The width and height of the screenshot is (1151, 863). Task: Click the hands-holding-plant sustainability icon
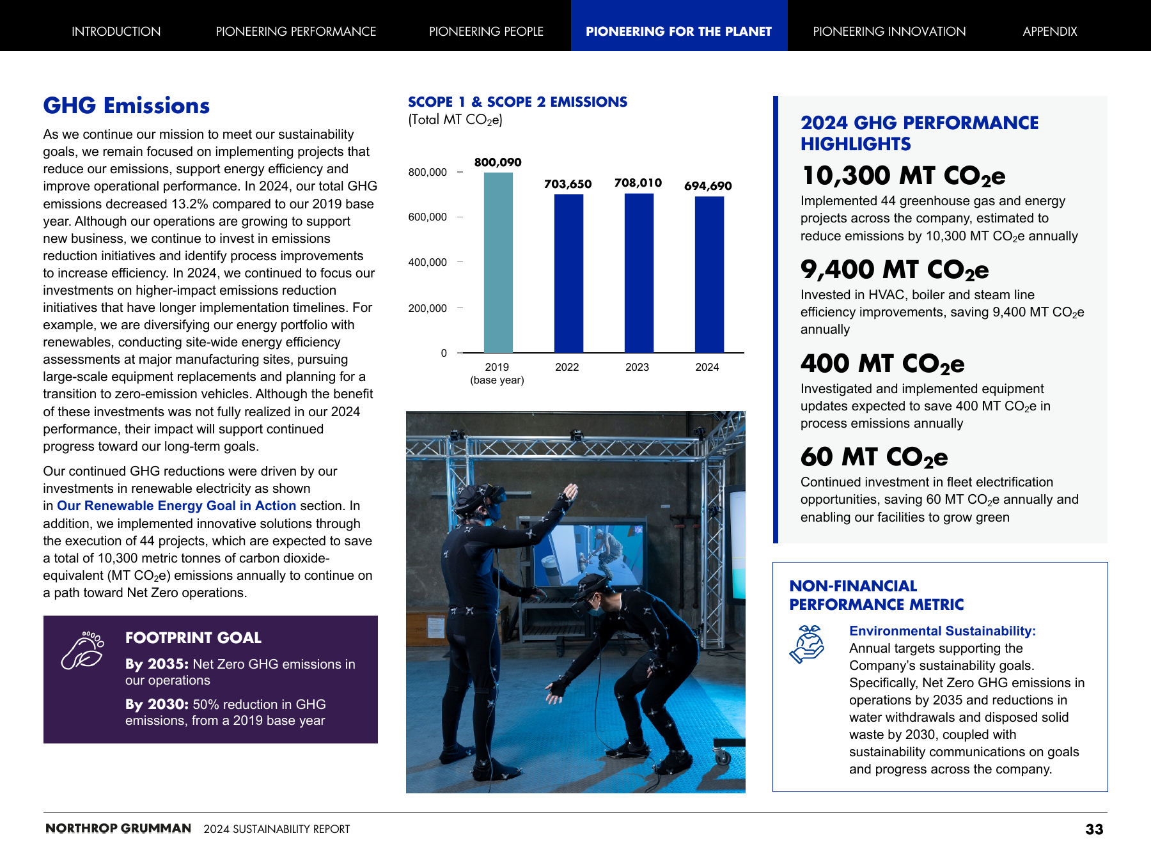click(x=807, y=644)
